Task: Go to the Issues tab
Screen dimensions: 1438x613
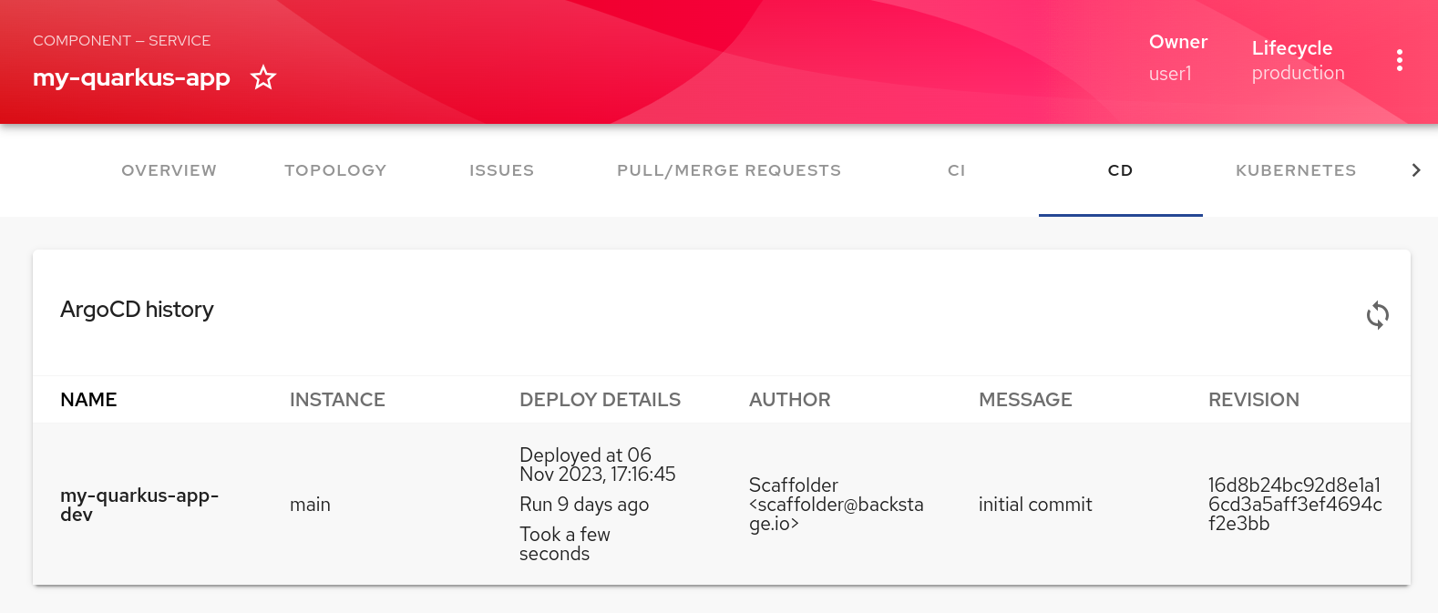Action: [x=501, y=170]
